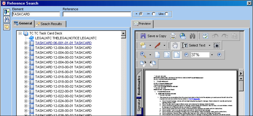Open the zoom percentage dropdown arrow

tap(212, 55)
